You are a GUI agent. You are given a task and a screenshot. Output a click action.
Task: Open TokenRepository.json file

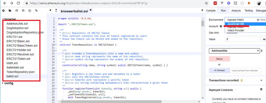click(21, 72)
